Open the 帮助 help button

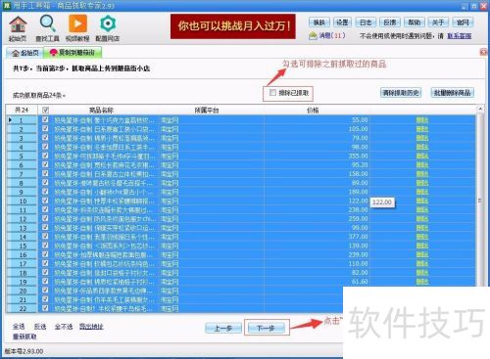coord(414,22)
